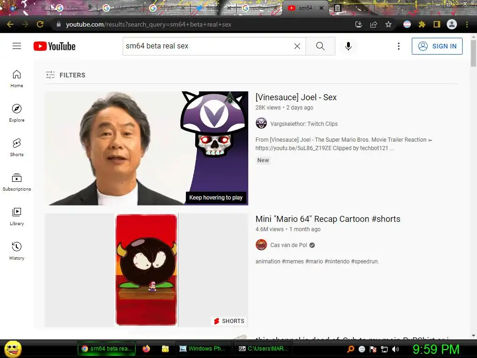Open the Vargskelethor channel avatar
The height and width of the screenshot is (358, 477).
pos(261,124)
